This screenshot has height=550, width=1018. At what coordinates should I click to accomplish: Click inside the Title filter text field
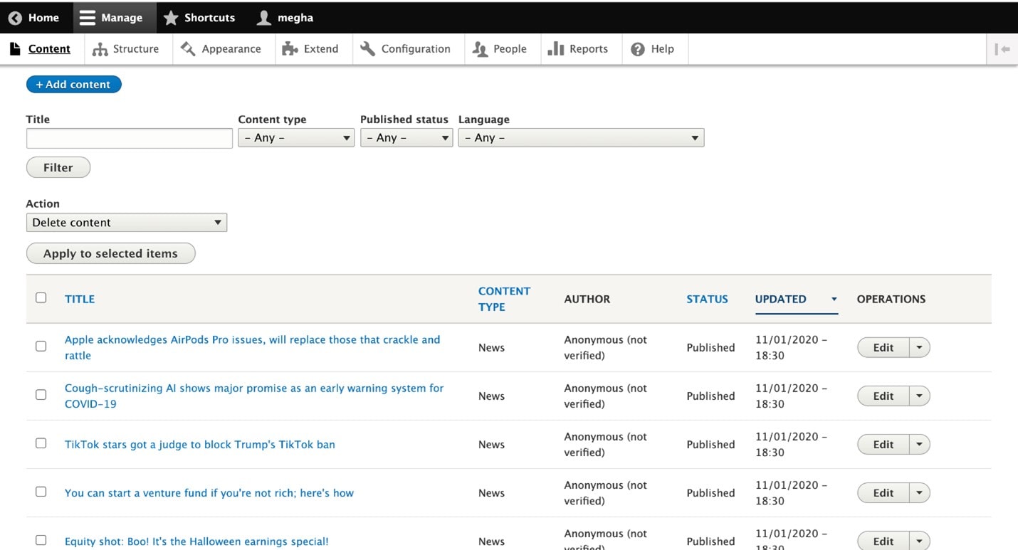(130, 139)
